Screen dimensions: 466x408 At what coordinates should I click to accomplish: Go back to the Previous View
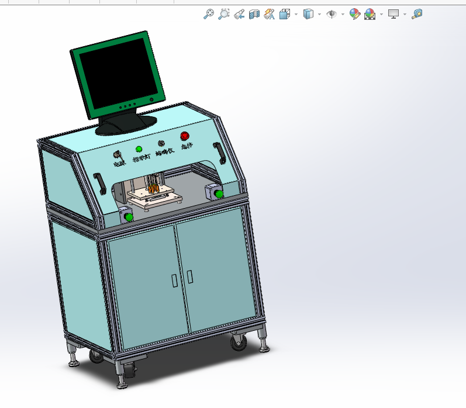(x=239, y=14)
